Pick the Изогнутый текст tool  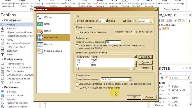tap(17, 107)
